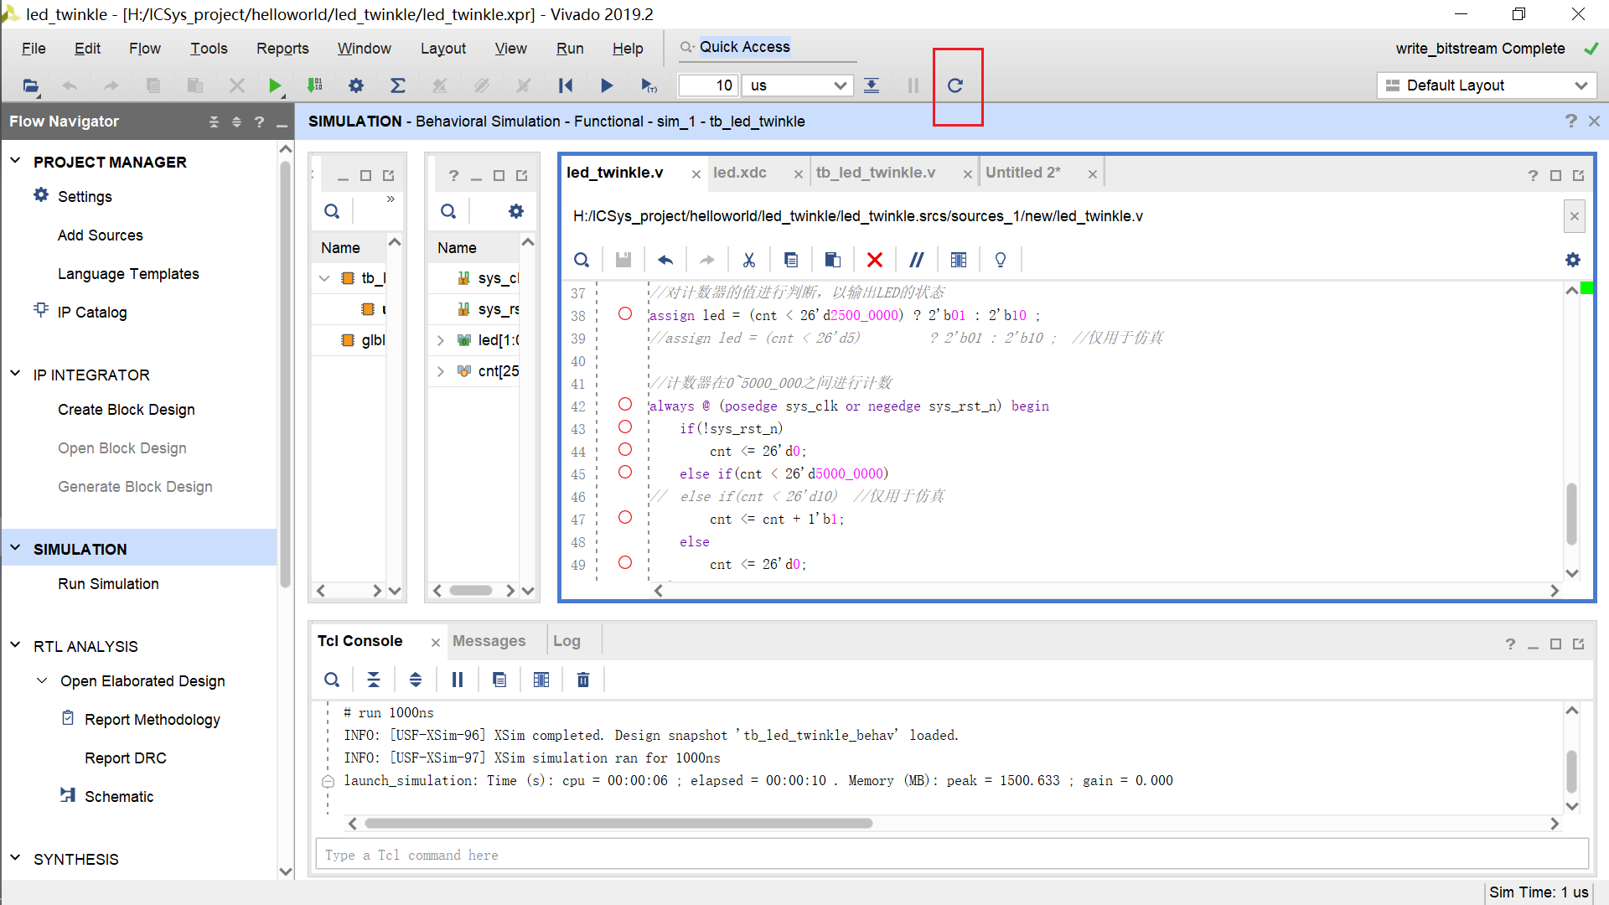
Task: Click the Run Synthesis green arrow
Action: (275, 85)
